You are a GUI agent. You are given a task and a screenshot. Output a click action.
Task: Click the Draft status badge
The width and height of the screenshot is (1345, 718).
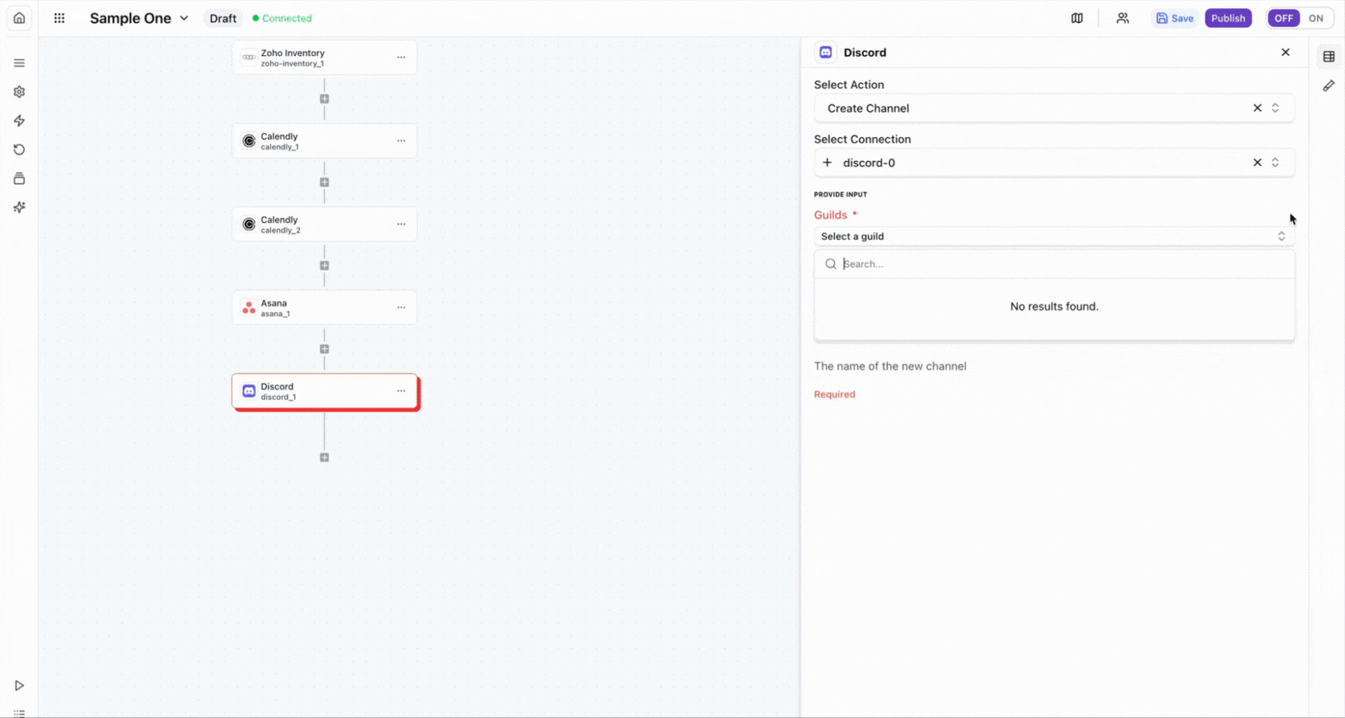[x=223, y=18]
